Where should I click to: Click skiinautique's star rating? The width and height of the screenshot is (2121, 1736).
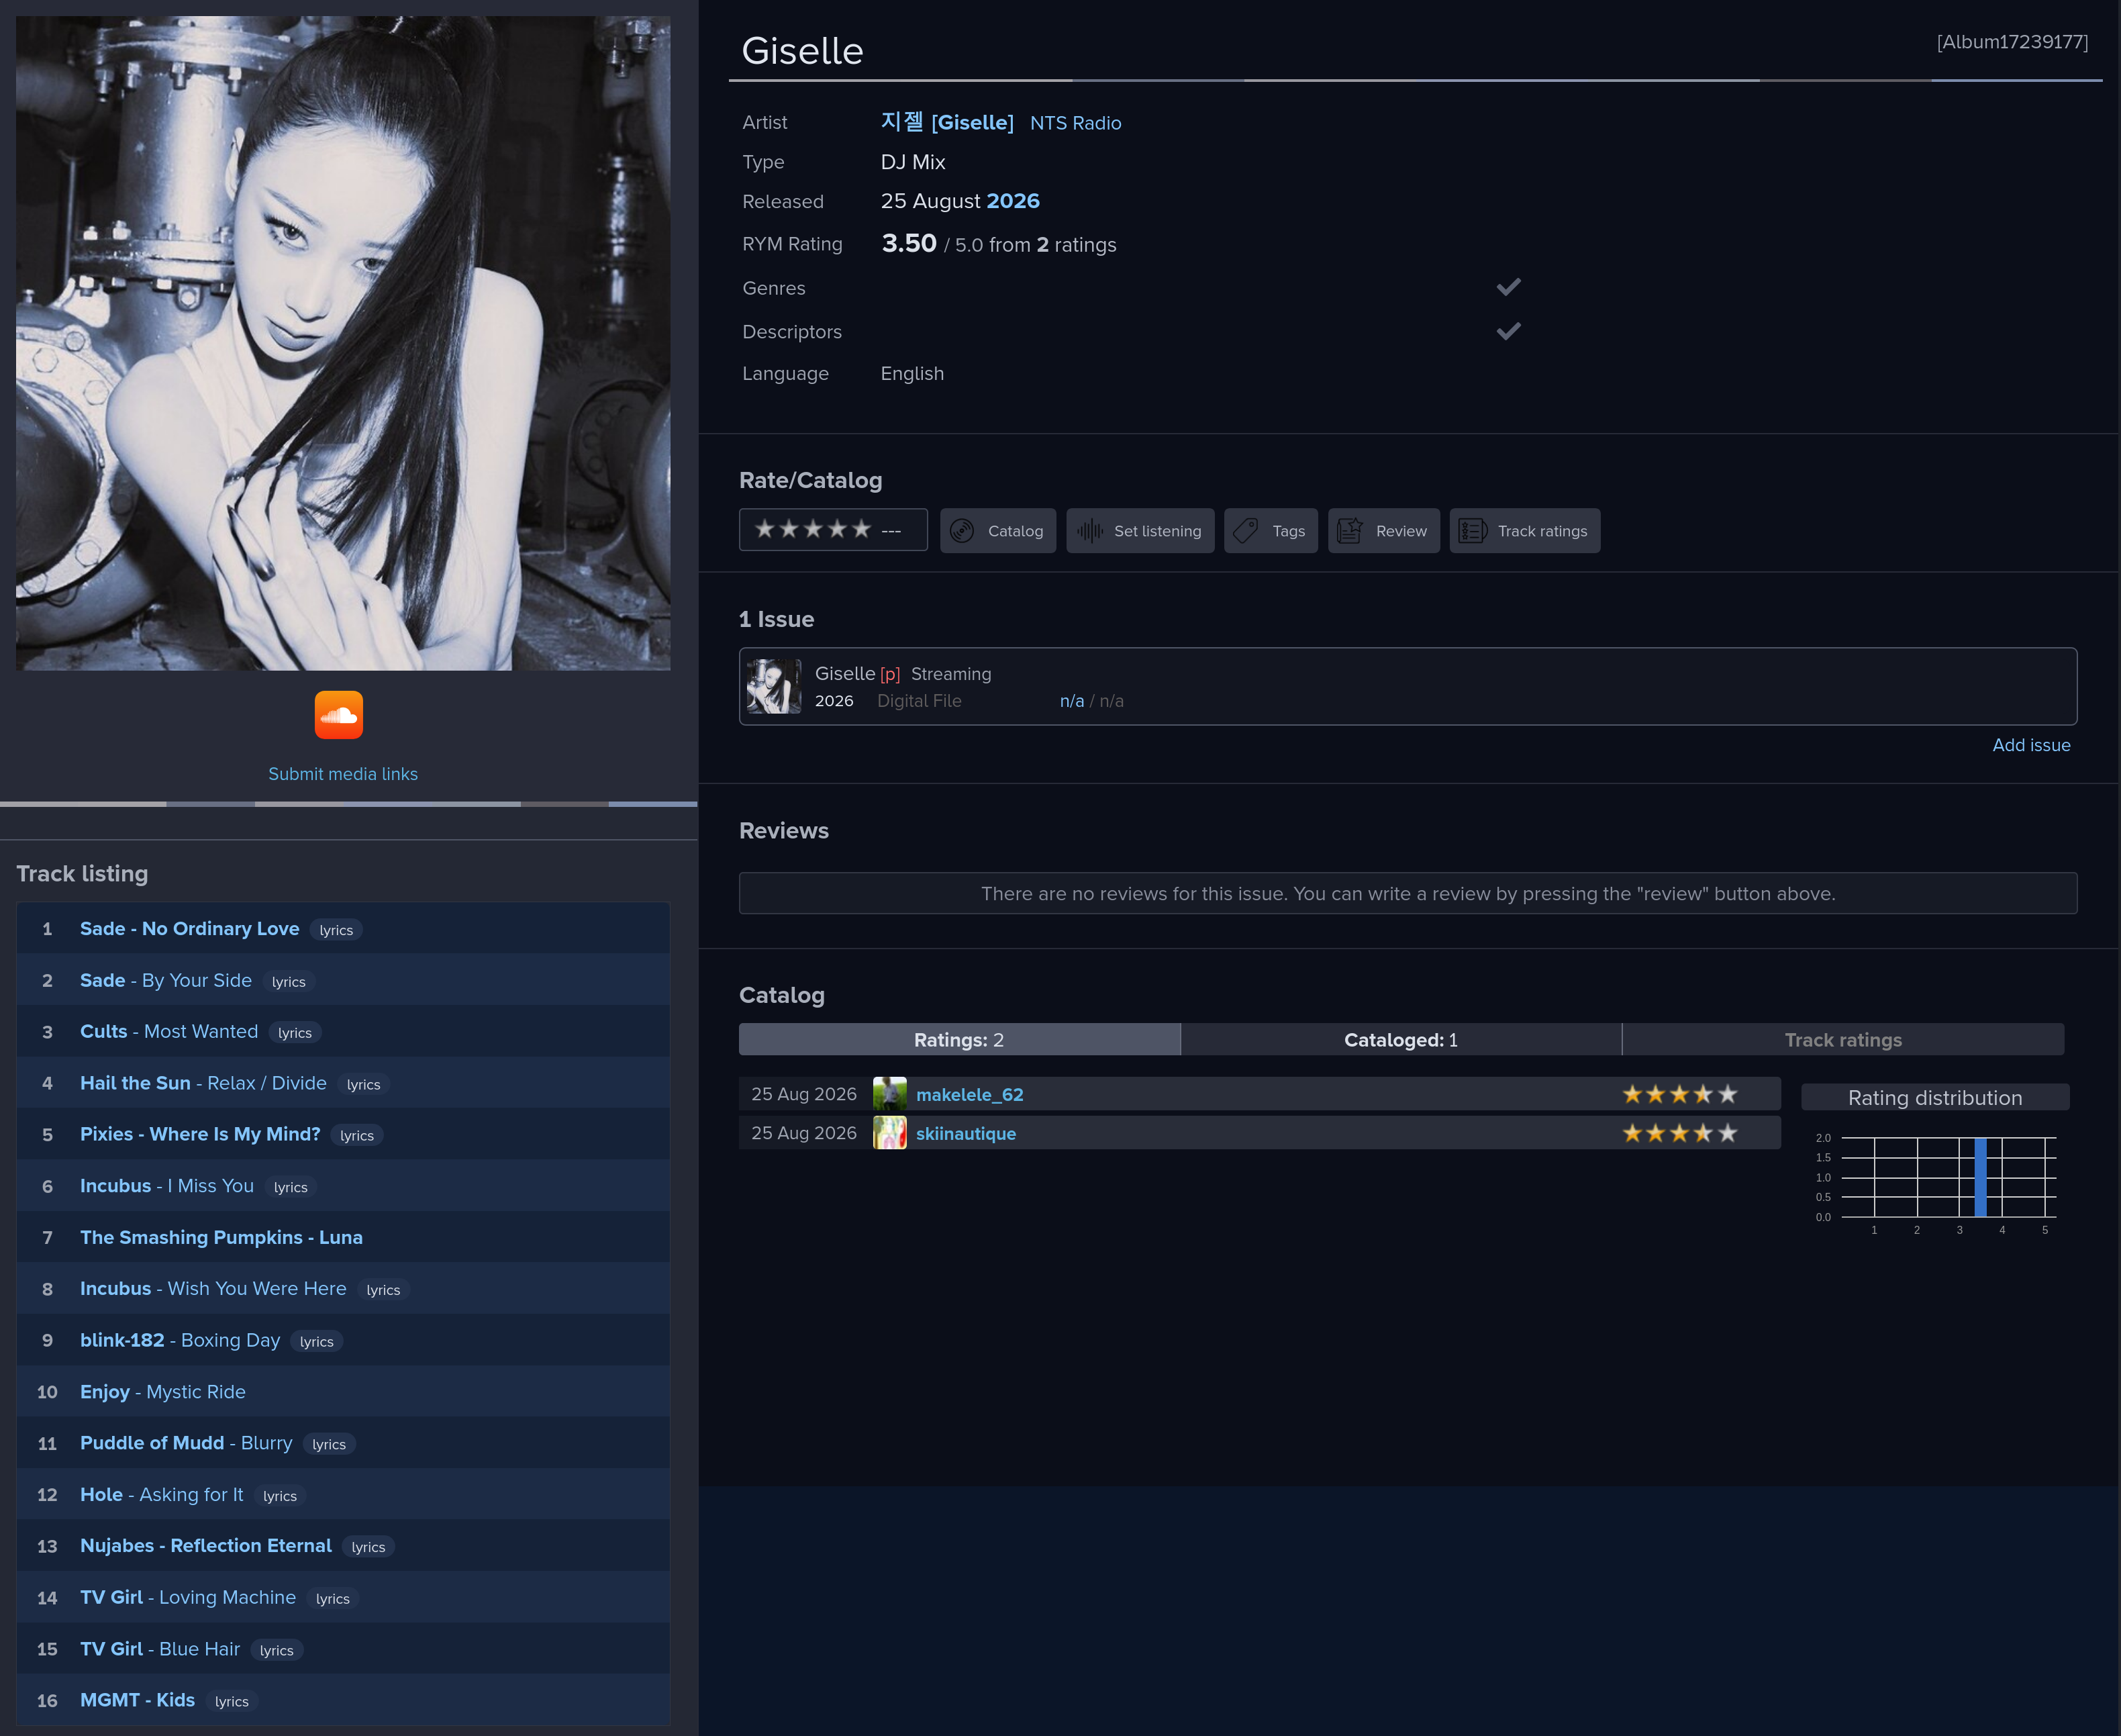coord(1679,1133)
